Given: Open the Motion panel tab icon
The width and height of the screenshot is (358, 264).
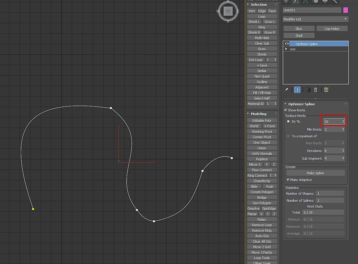Looking at the screenshot, I should [x=315, y=2].
